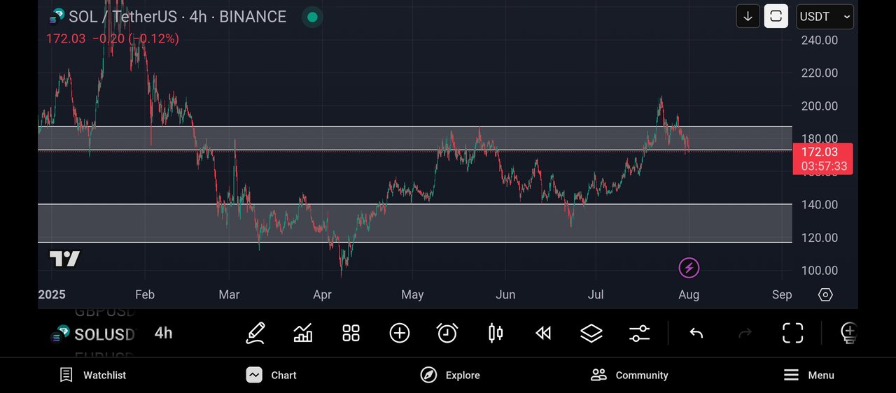Image resolution: width=896 pixels, height=393 pixels.
Task: Open the alert clock icon
Action: pos(447,333)
